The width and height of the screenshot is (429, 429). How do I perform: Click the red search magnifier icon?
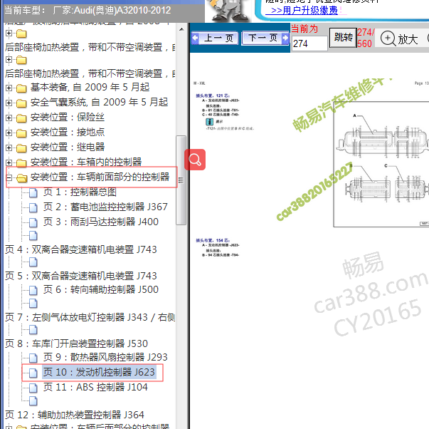pos(195,160)
